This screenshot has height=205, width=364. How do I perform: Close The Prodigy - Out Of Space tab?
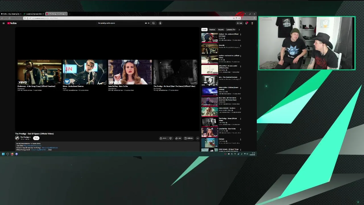[66, 14]
